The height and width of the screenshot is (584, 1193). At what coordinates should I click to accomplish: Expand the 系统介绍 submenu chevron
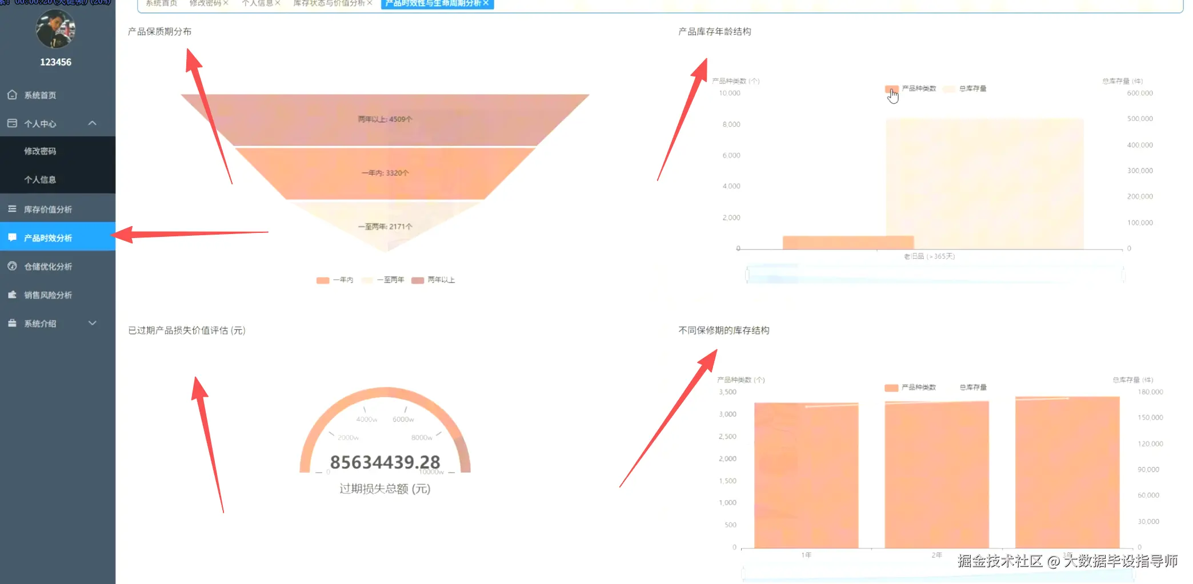[93, 323]
